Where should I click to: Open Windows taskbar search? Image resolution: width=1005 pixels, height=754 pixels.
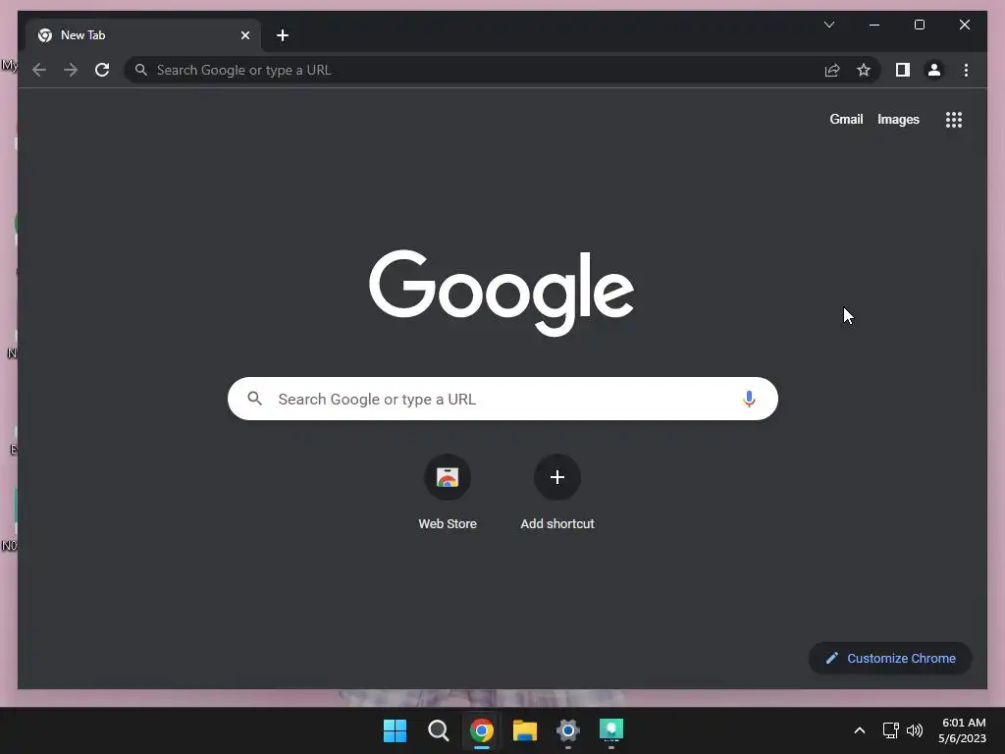[x=439, y=730]
